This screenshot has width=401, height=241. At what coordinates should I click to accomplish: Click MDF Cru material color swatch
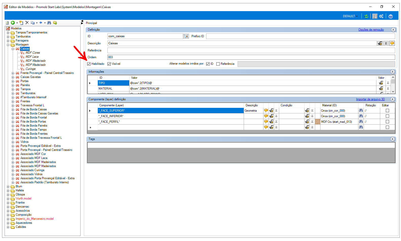pyautogui.click(x=317, y=122)
